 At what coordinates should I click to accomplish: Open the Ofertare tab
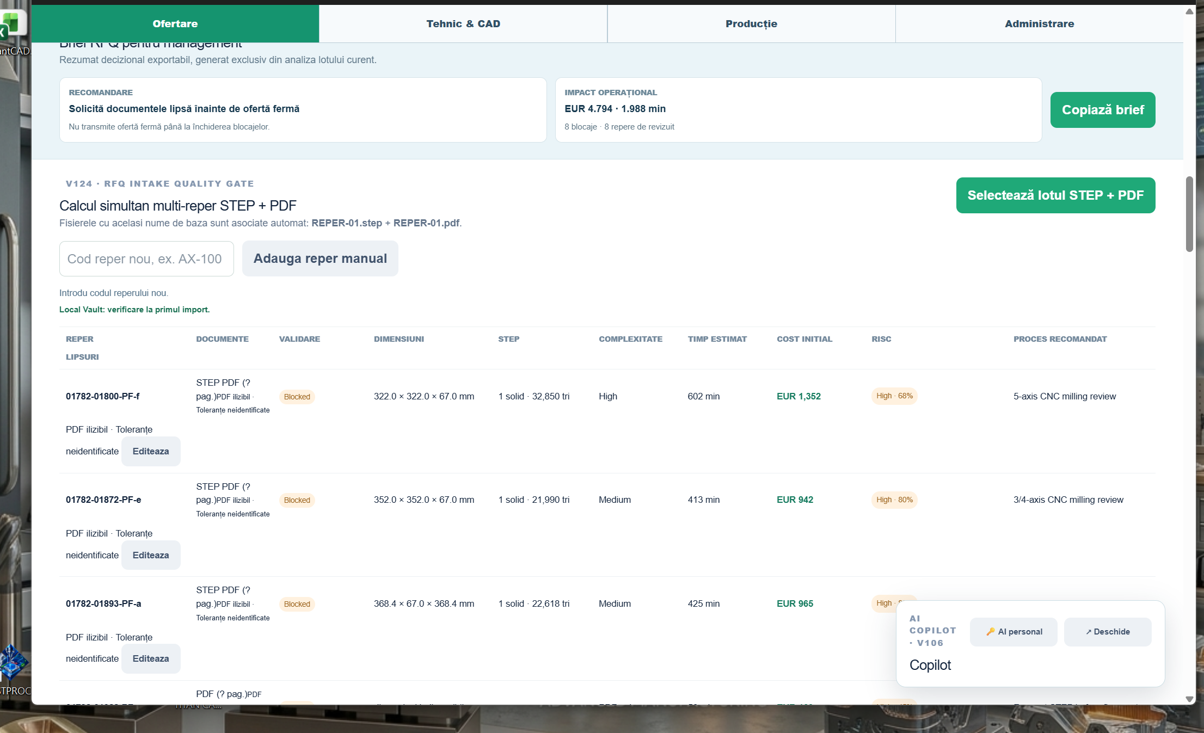(x=175, y=23)
